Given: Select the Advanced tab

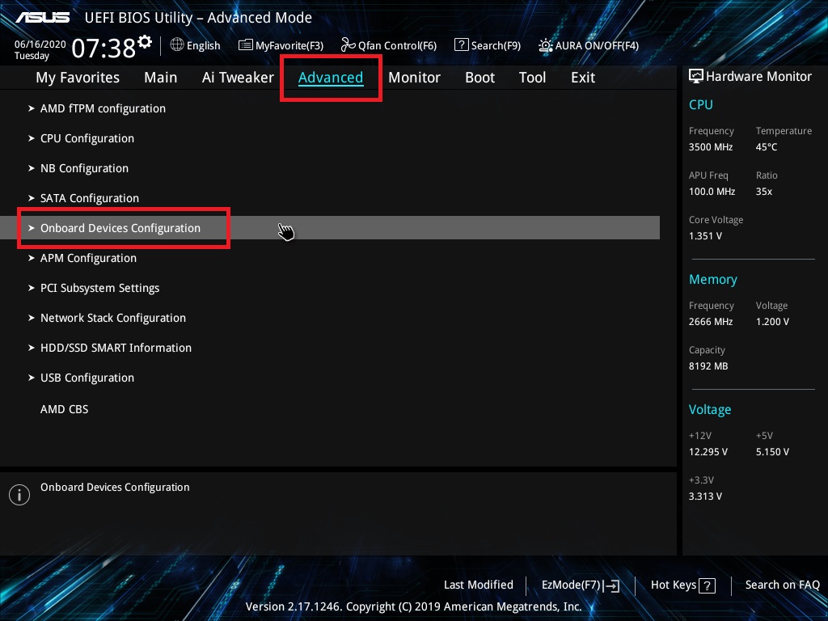Looking at the screenshot, I should [x=331, y=78].
